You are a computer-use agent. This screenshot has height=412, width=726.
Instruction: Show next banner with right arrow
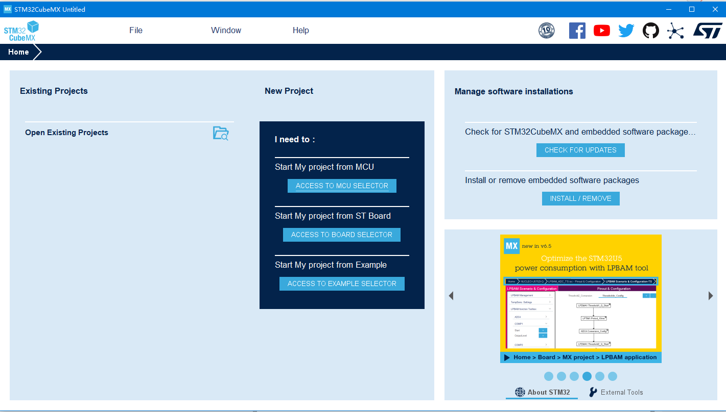coord(711,296)
